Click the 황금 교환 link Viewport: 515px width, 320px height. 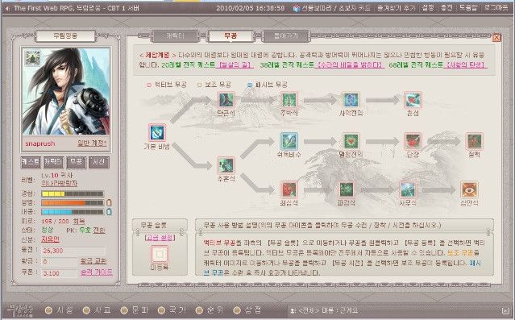point(93,261)
